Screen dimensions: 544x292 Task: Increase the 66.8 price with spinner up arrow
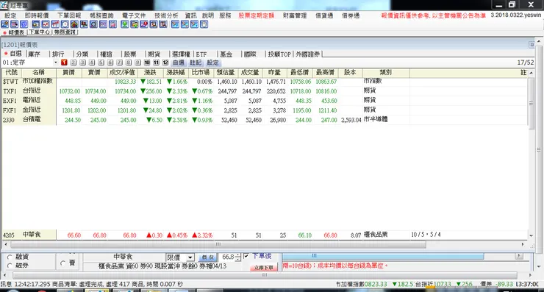click(x=238, y=255)
